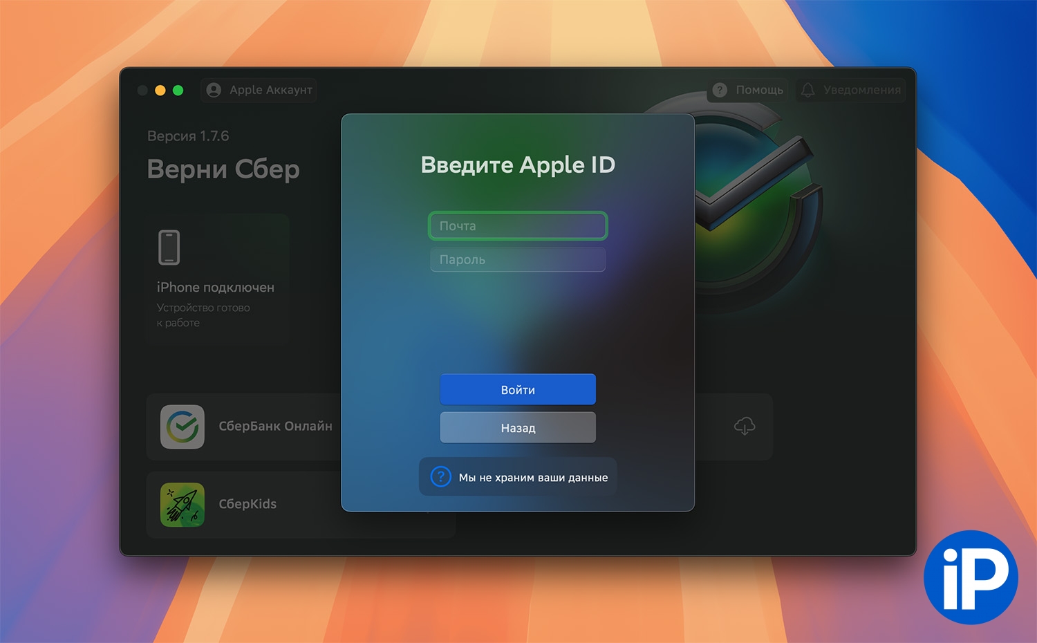Click the Верни Сбер title
The image size is (1037, 643).
(x=223, y=169)
